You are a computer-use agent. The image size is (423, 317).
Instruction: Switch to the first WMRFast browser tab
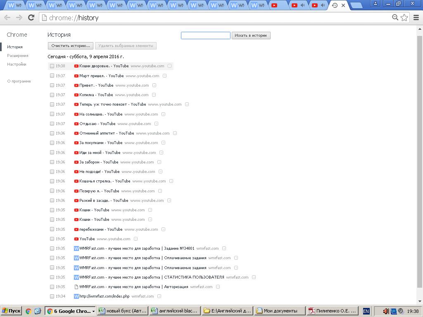point(15,5)
